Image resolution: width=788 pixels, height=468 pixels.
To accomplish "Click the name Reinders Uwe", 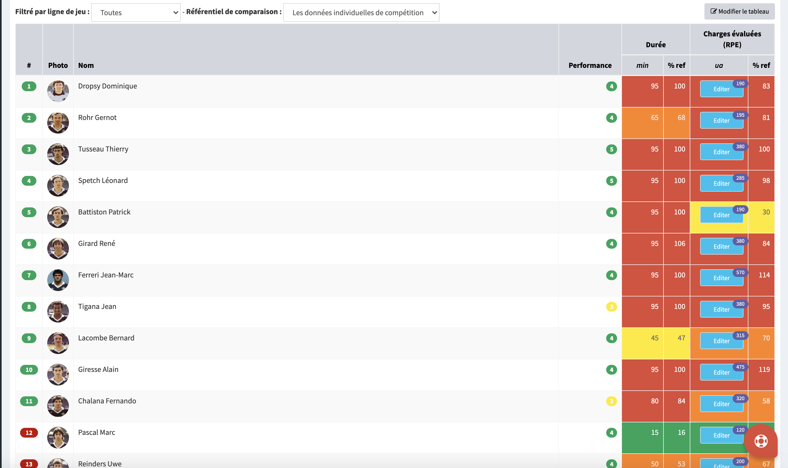I will coord(100,464).
